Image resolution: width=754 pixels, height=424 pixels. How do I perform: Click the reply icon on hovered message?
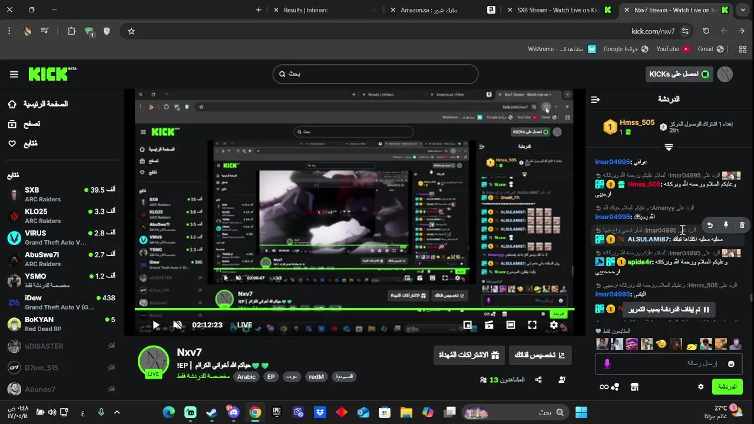[710, 225]
